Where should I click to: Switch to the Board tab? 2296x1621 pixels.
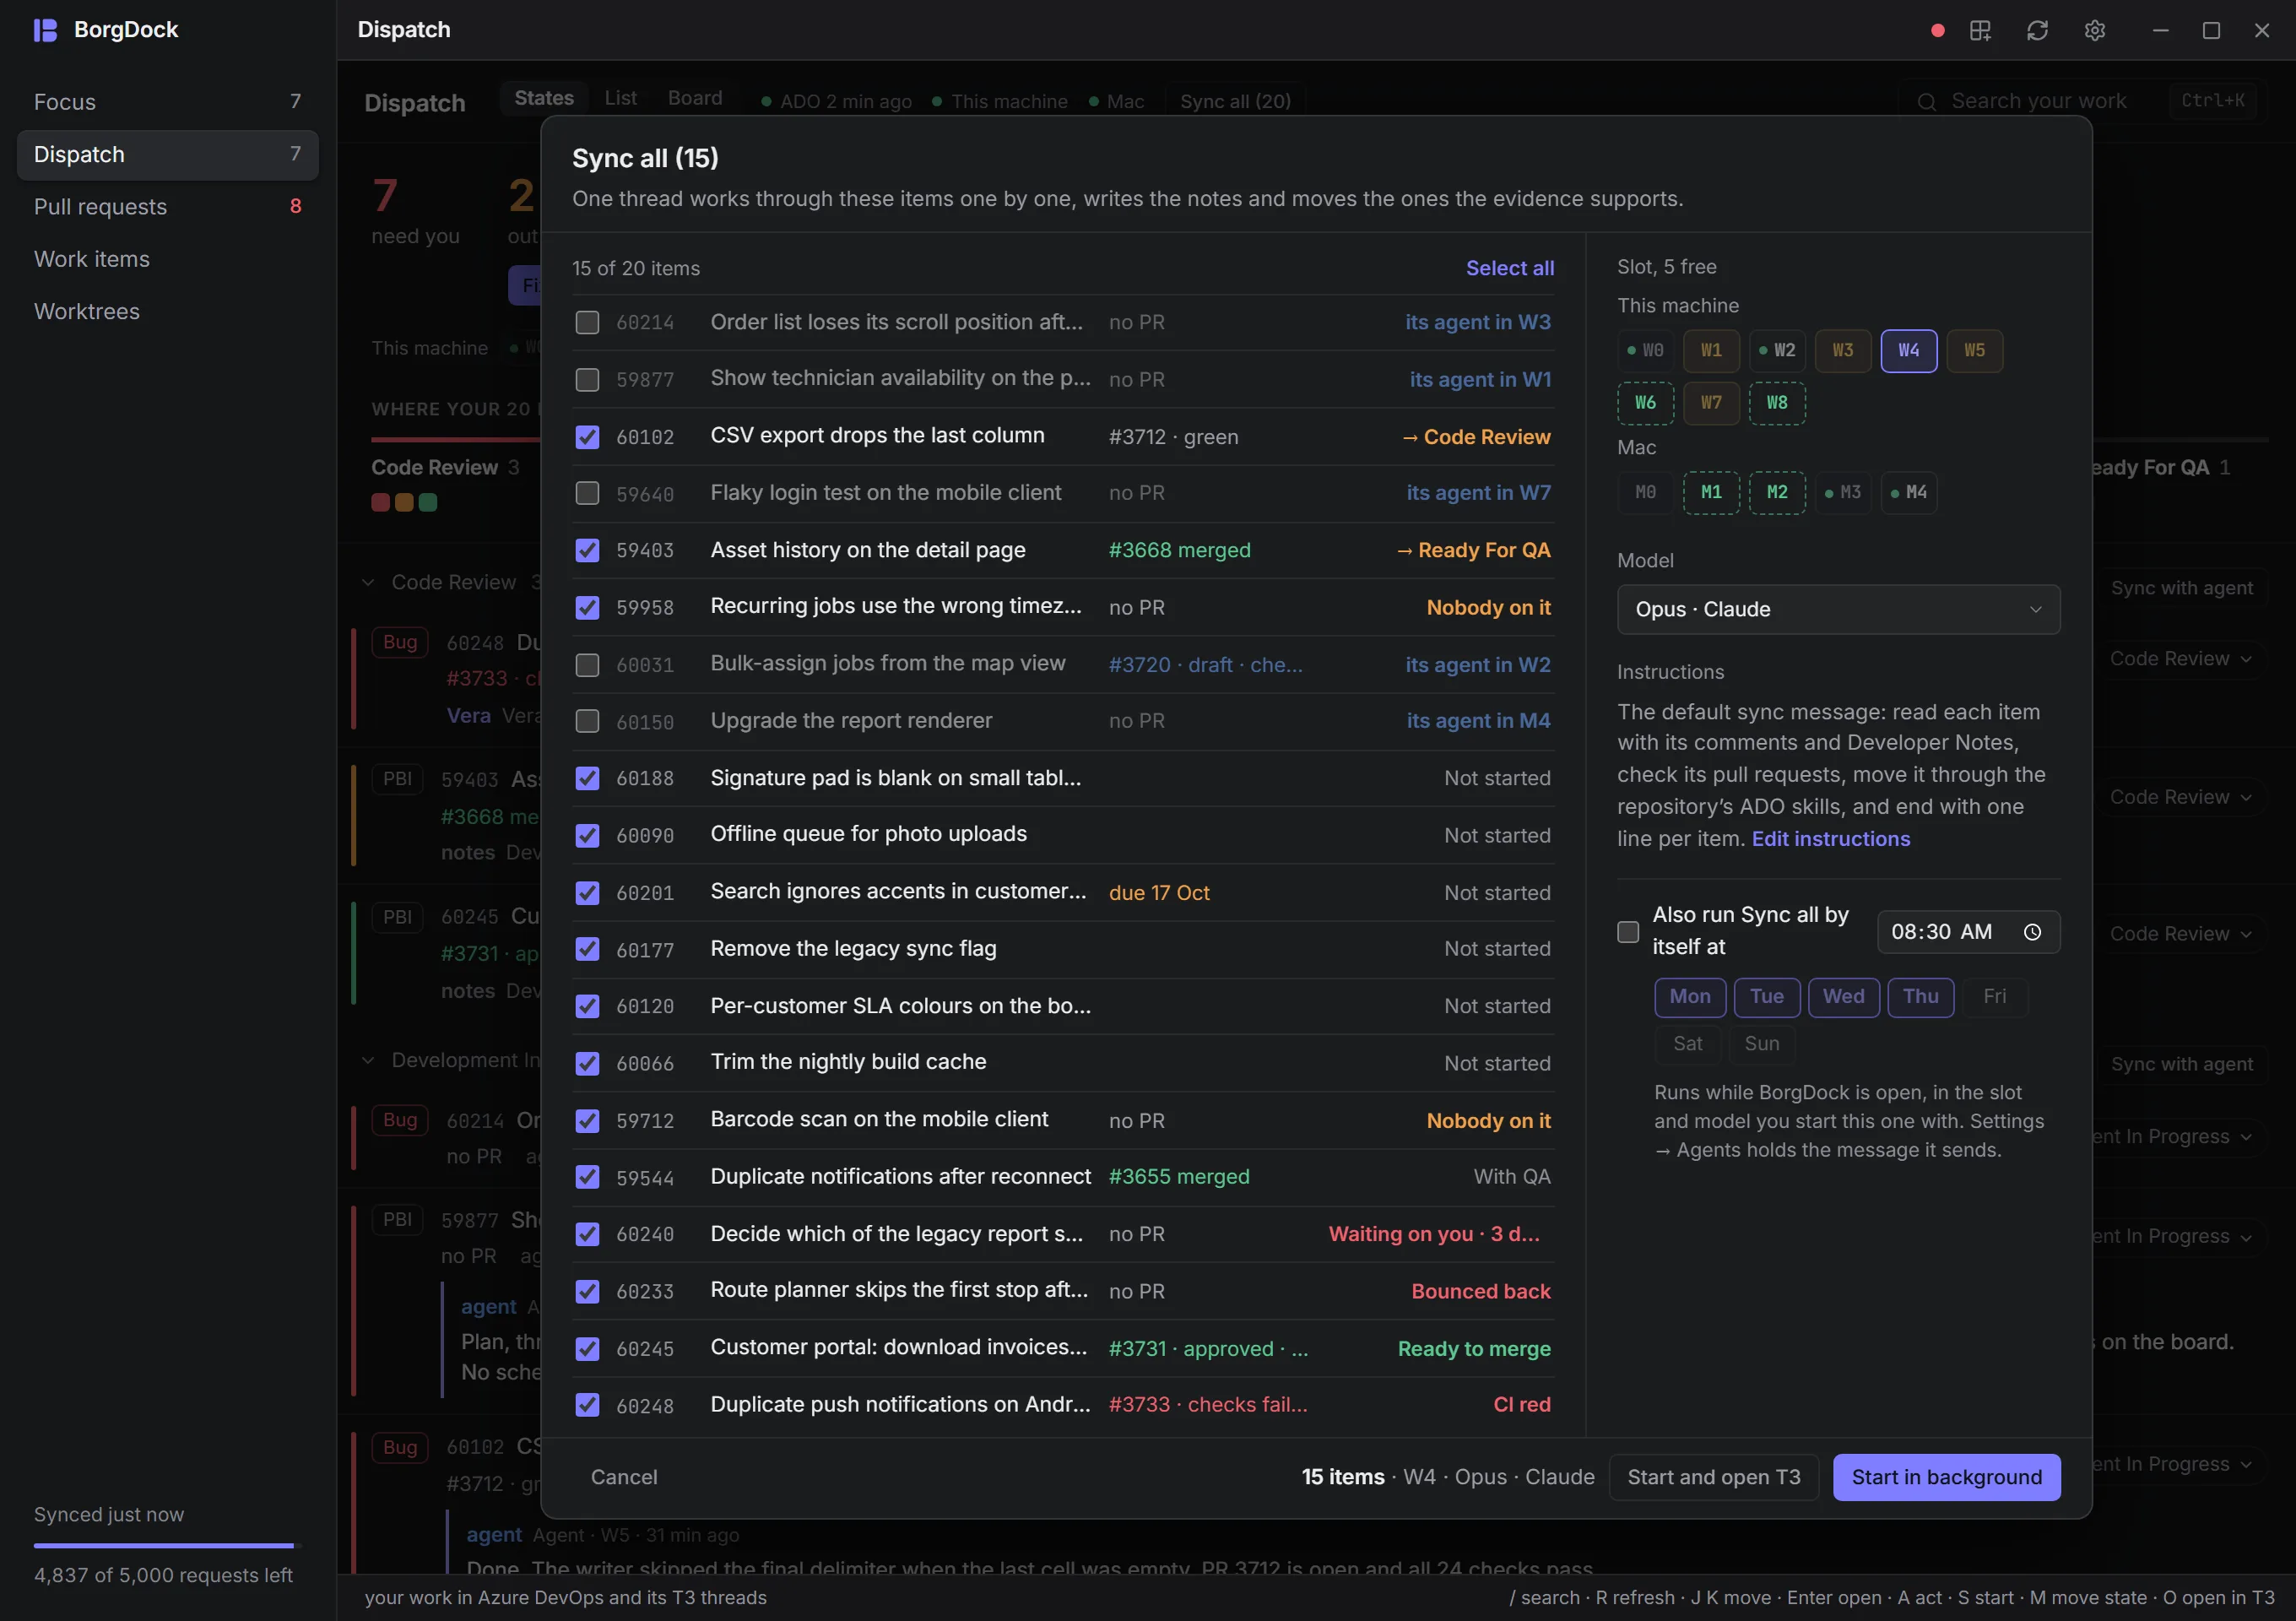pyautogui.click(x=695, y=98)
